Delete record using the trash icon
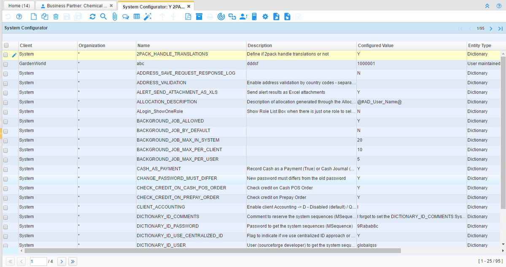Image resolution: width=506 pixels, height=267 pixels. coord(55,17)
